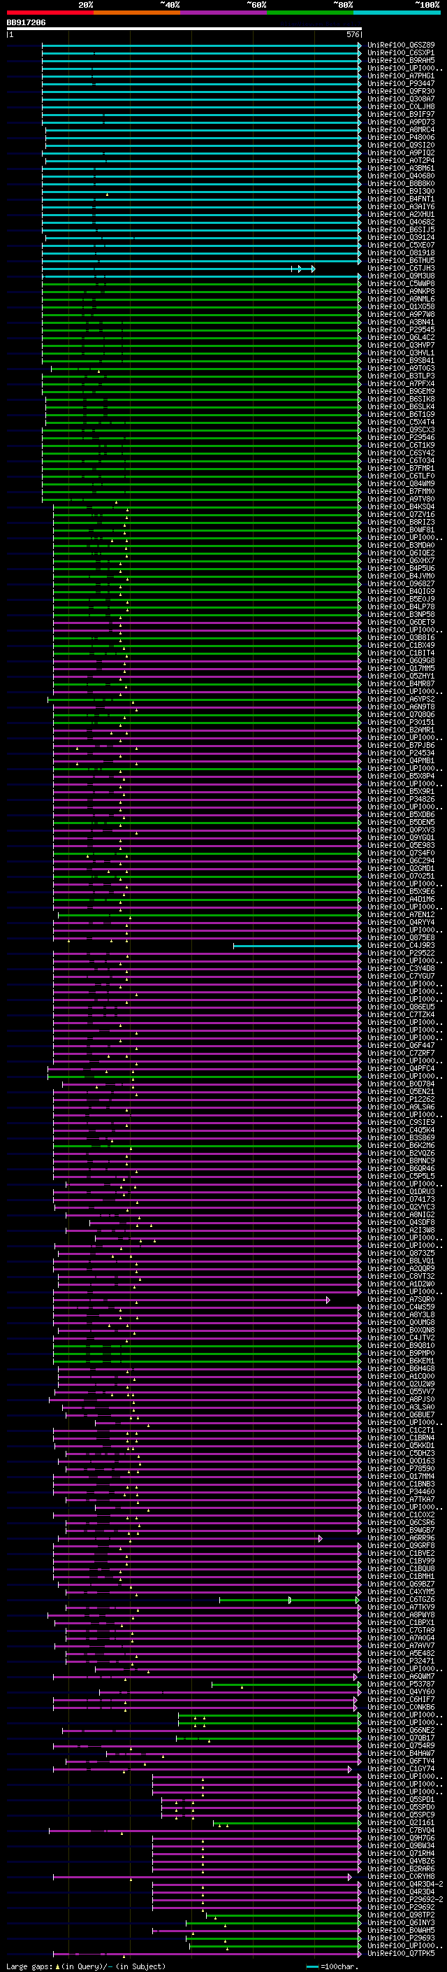Image resolution: width=447 pixels, height=1972 pixels.
Task: Click the label UniRef100_C7TZK4
Action: [401, 1014]
